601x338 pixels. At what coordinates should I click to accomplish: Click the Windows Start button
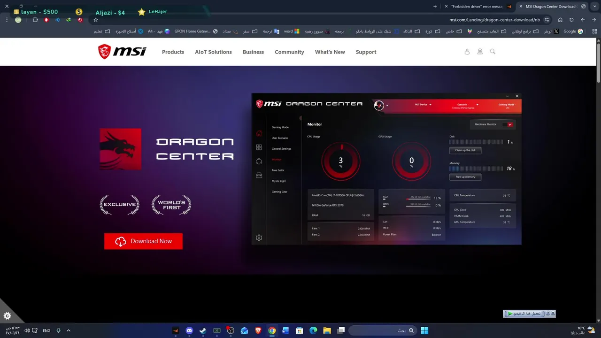[x=424, y=330]
